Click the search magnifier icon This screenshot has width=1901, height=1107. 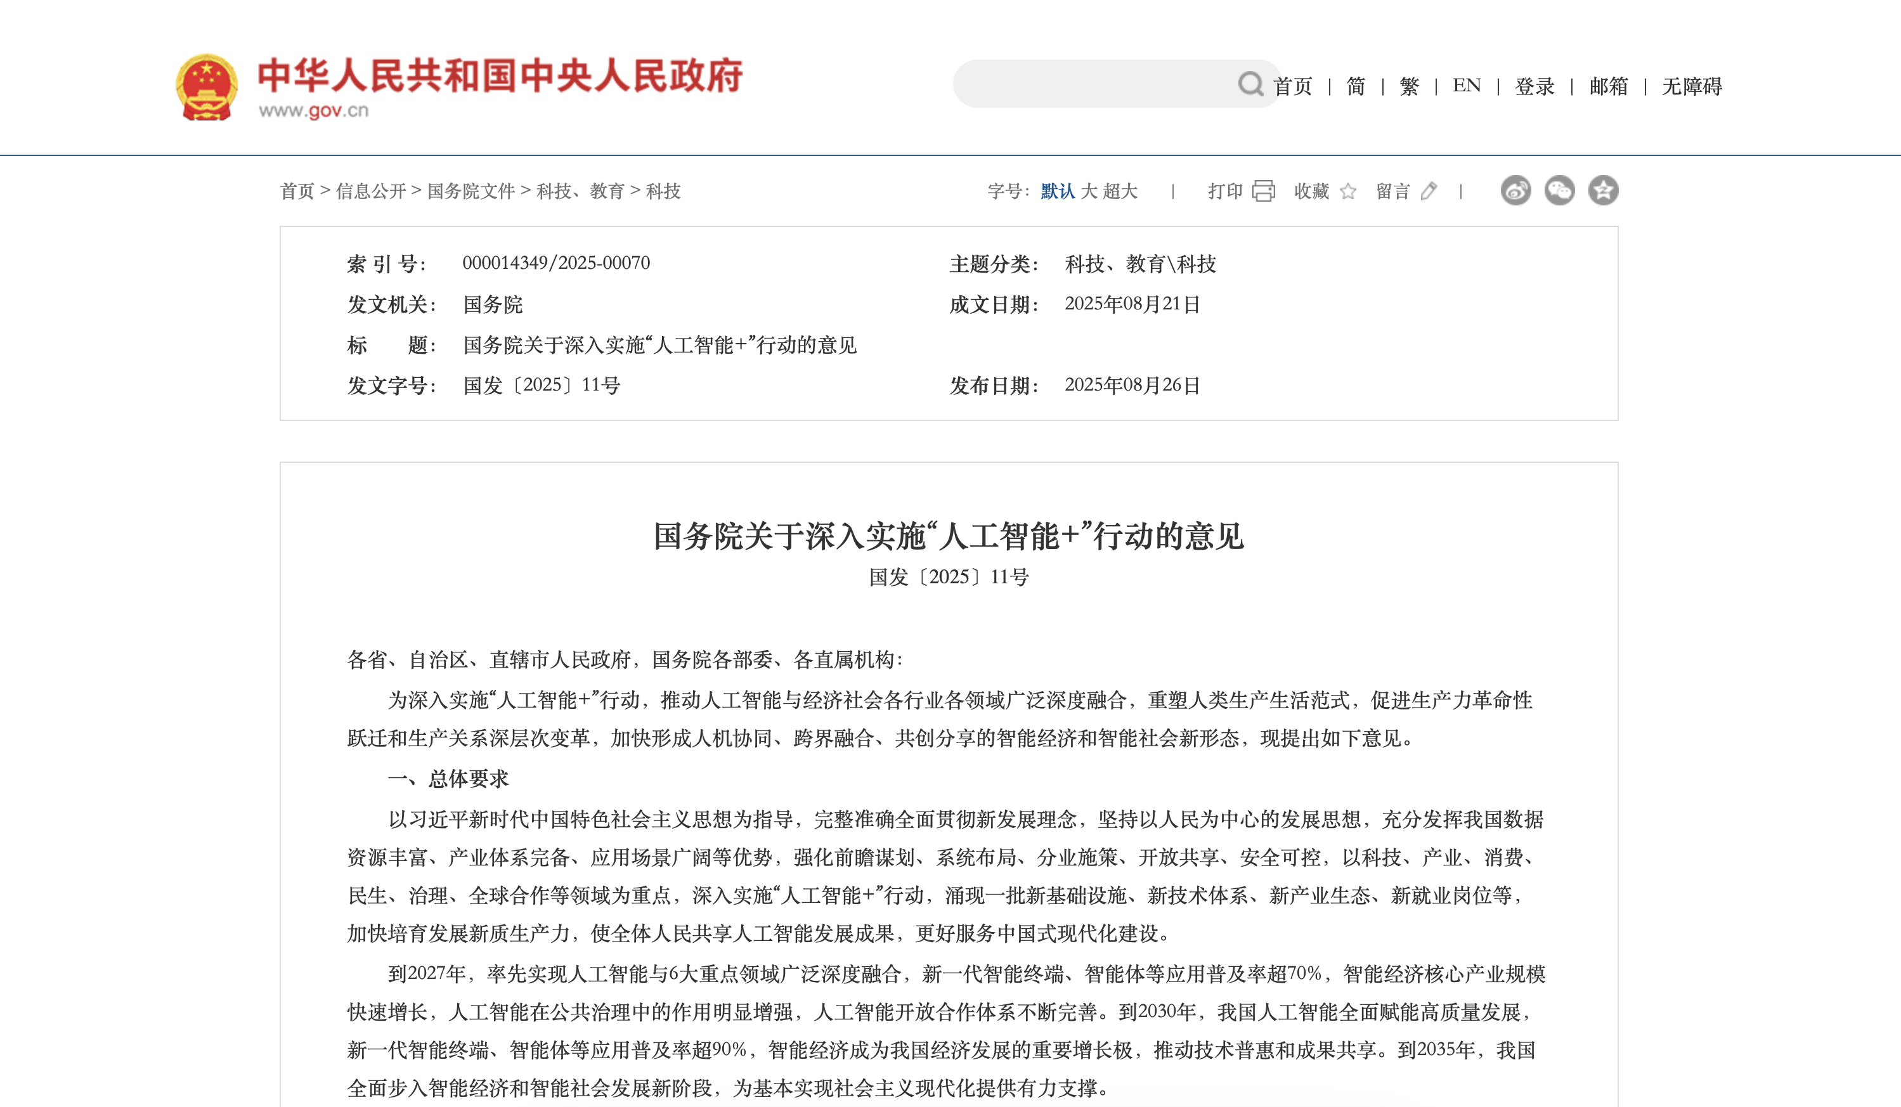coord(1250,84)
